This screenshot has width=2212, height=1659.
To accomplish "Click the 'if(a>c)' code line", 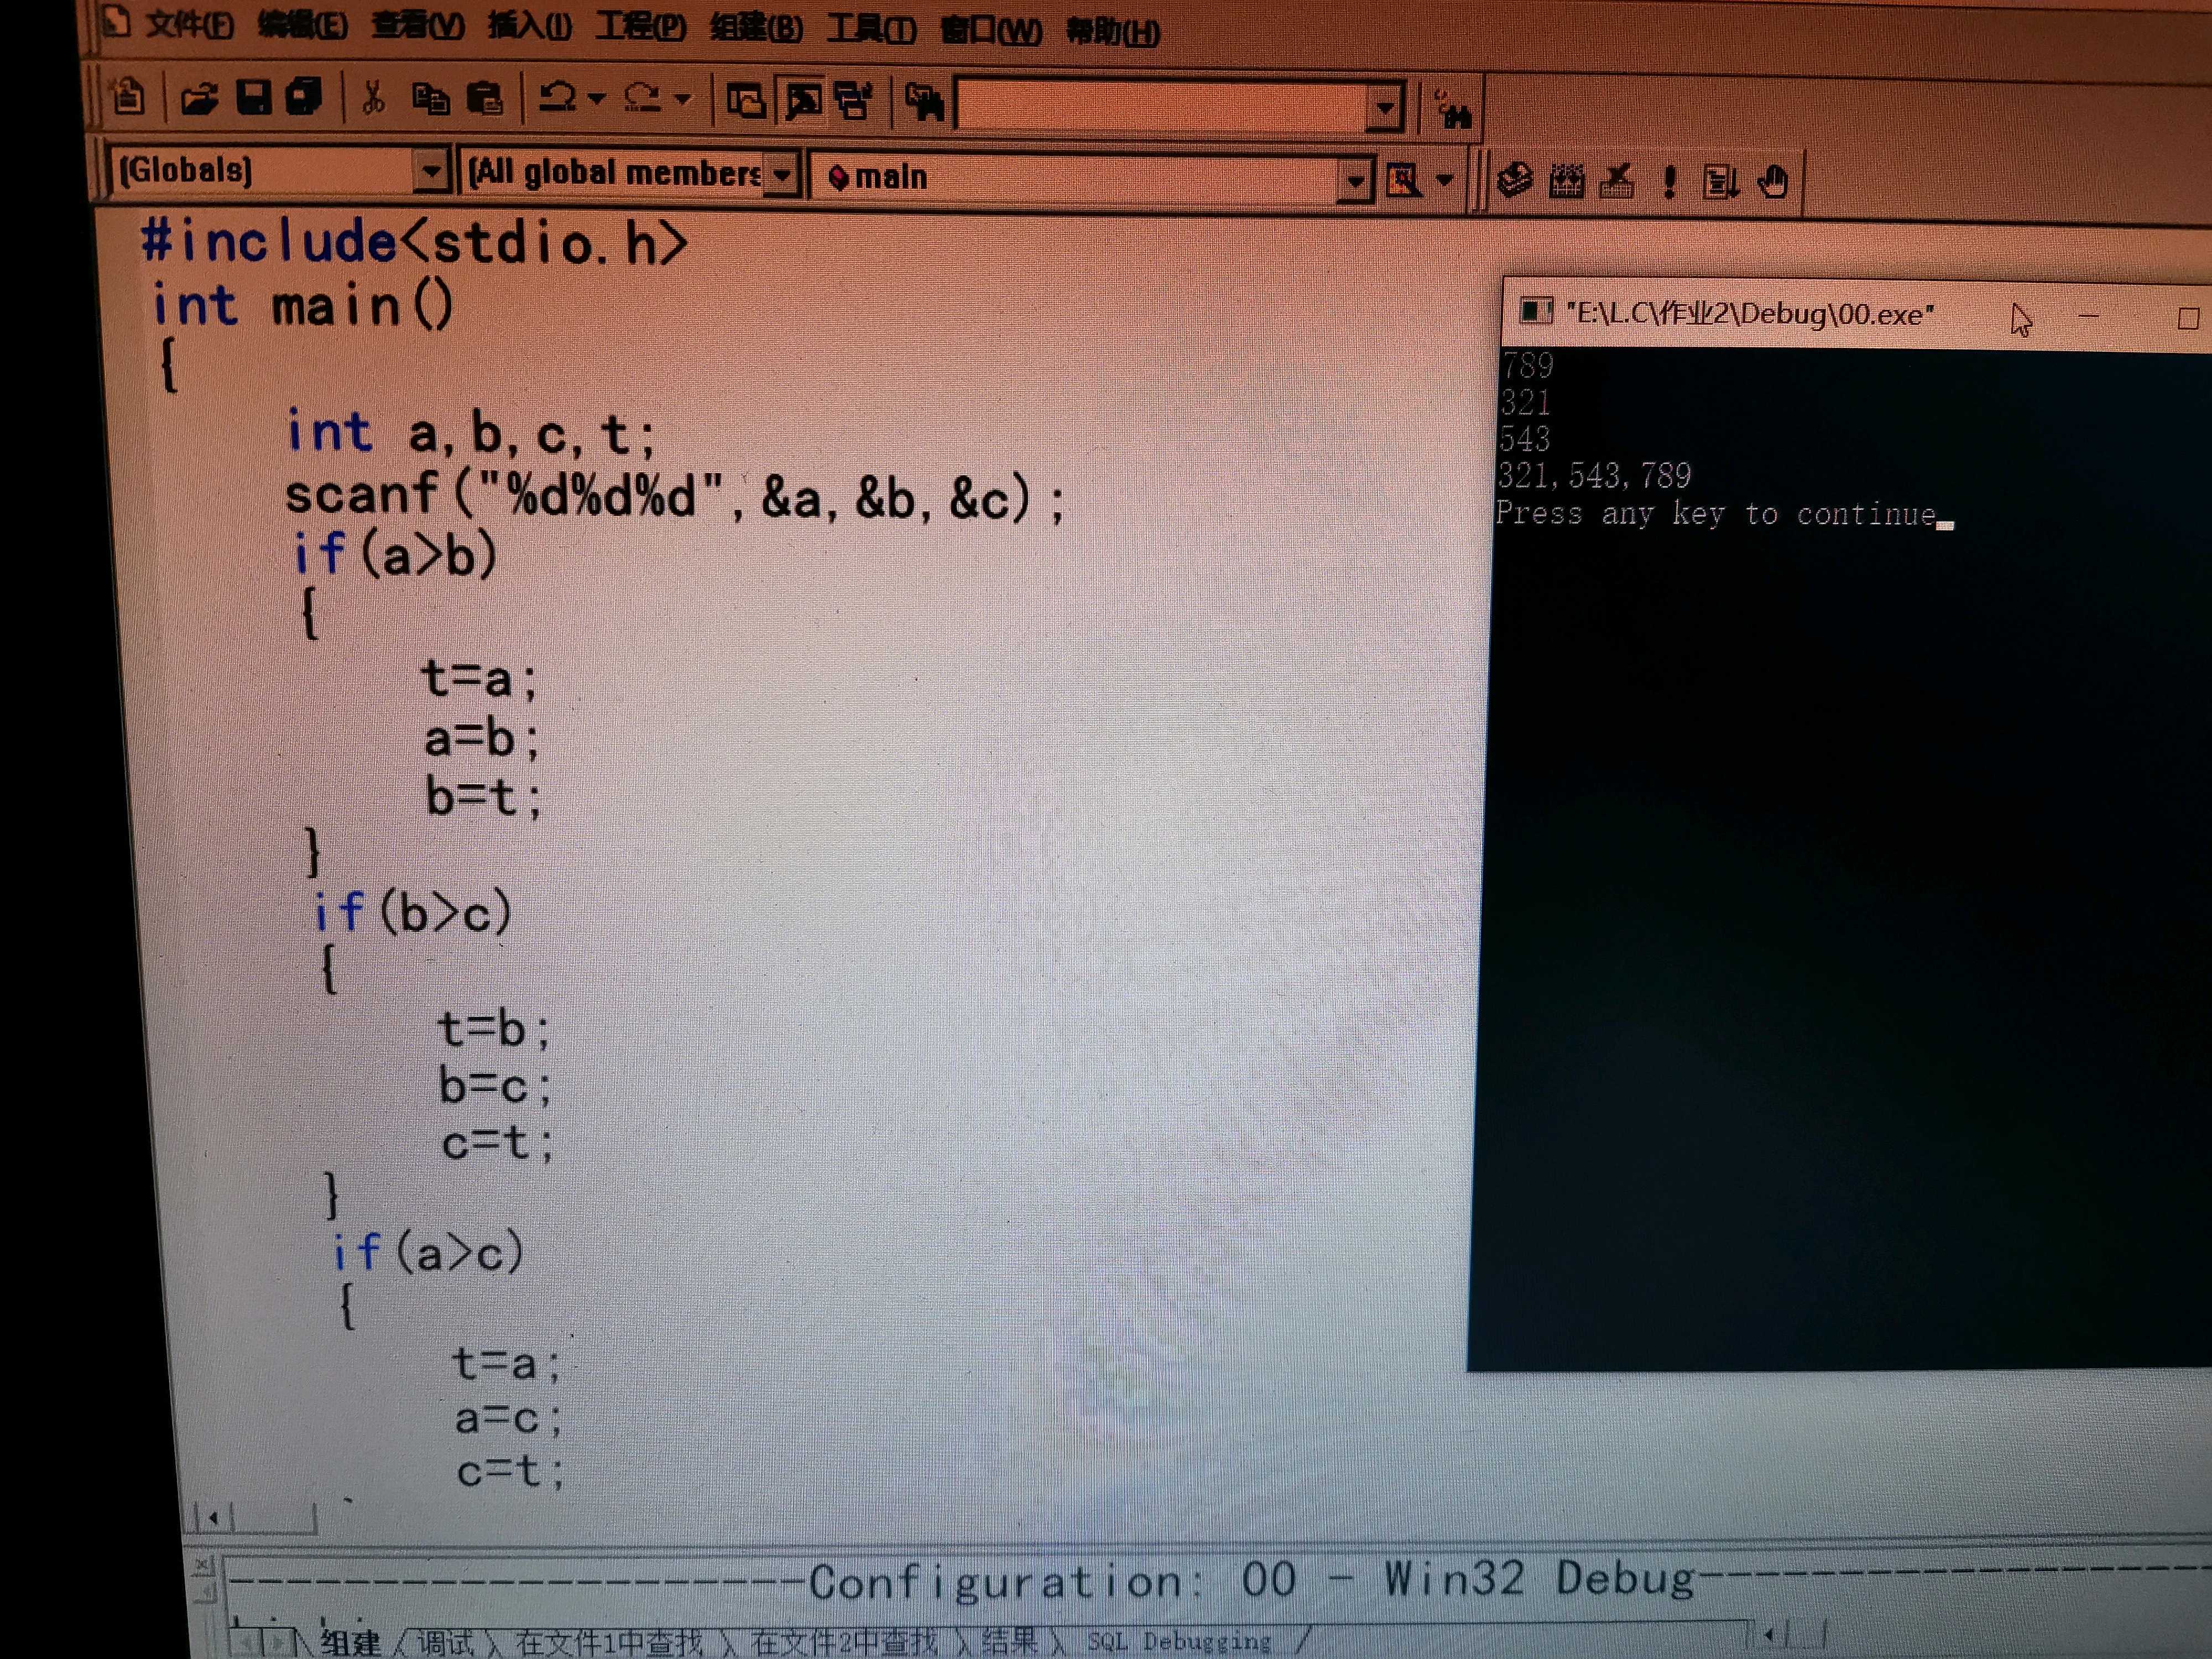I will point(428,1252).
